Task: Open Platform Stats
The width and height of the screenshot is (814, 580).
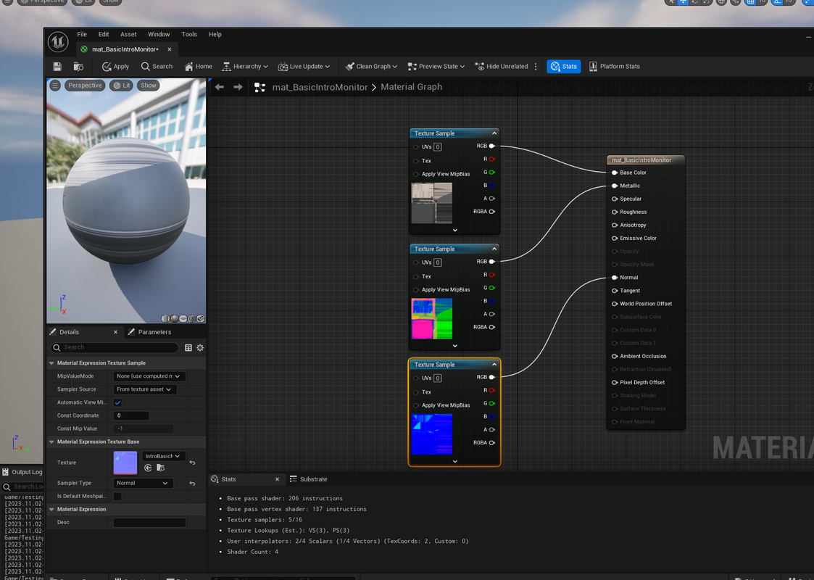Action: 614,67
